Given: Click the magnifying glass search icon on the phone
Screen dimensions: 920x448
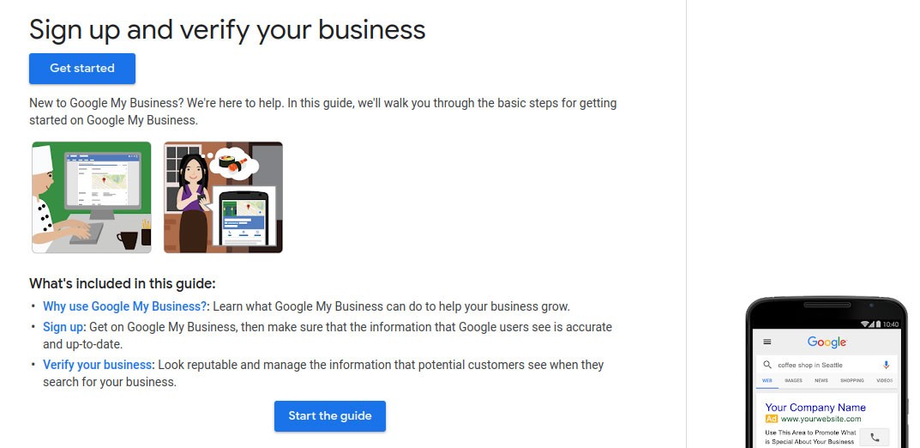Looking at the screenshot, I should [x=768, y=365].
